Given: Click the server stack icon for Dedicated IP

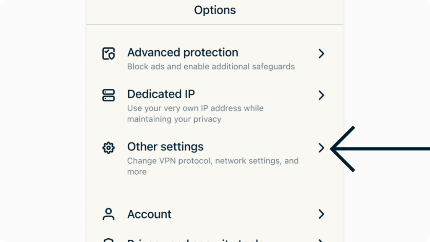Looking at the screenshot, I should 108,95.
